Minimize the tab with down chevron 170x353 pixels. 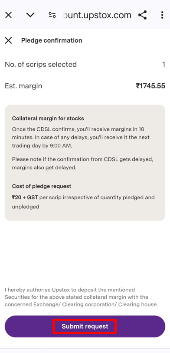coord(30,15)
